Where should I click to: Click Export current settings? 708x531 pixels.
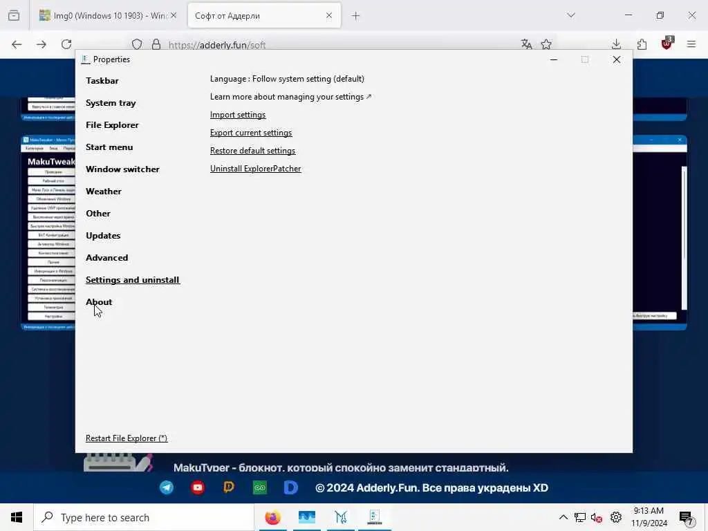click(250, 133)
